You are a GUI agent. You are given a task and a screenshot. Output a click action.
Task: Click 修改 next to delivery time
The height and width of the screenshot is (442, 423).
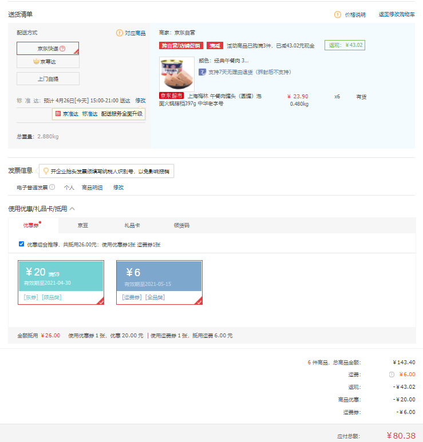pos(140,101)
